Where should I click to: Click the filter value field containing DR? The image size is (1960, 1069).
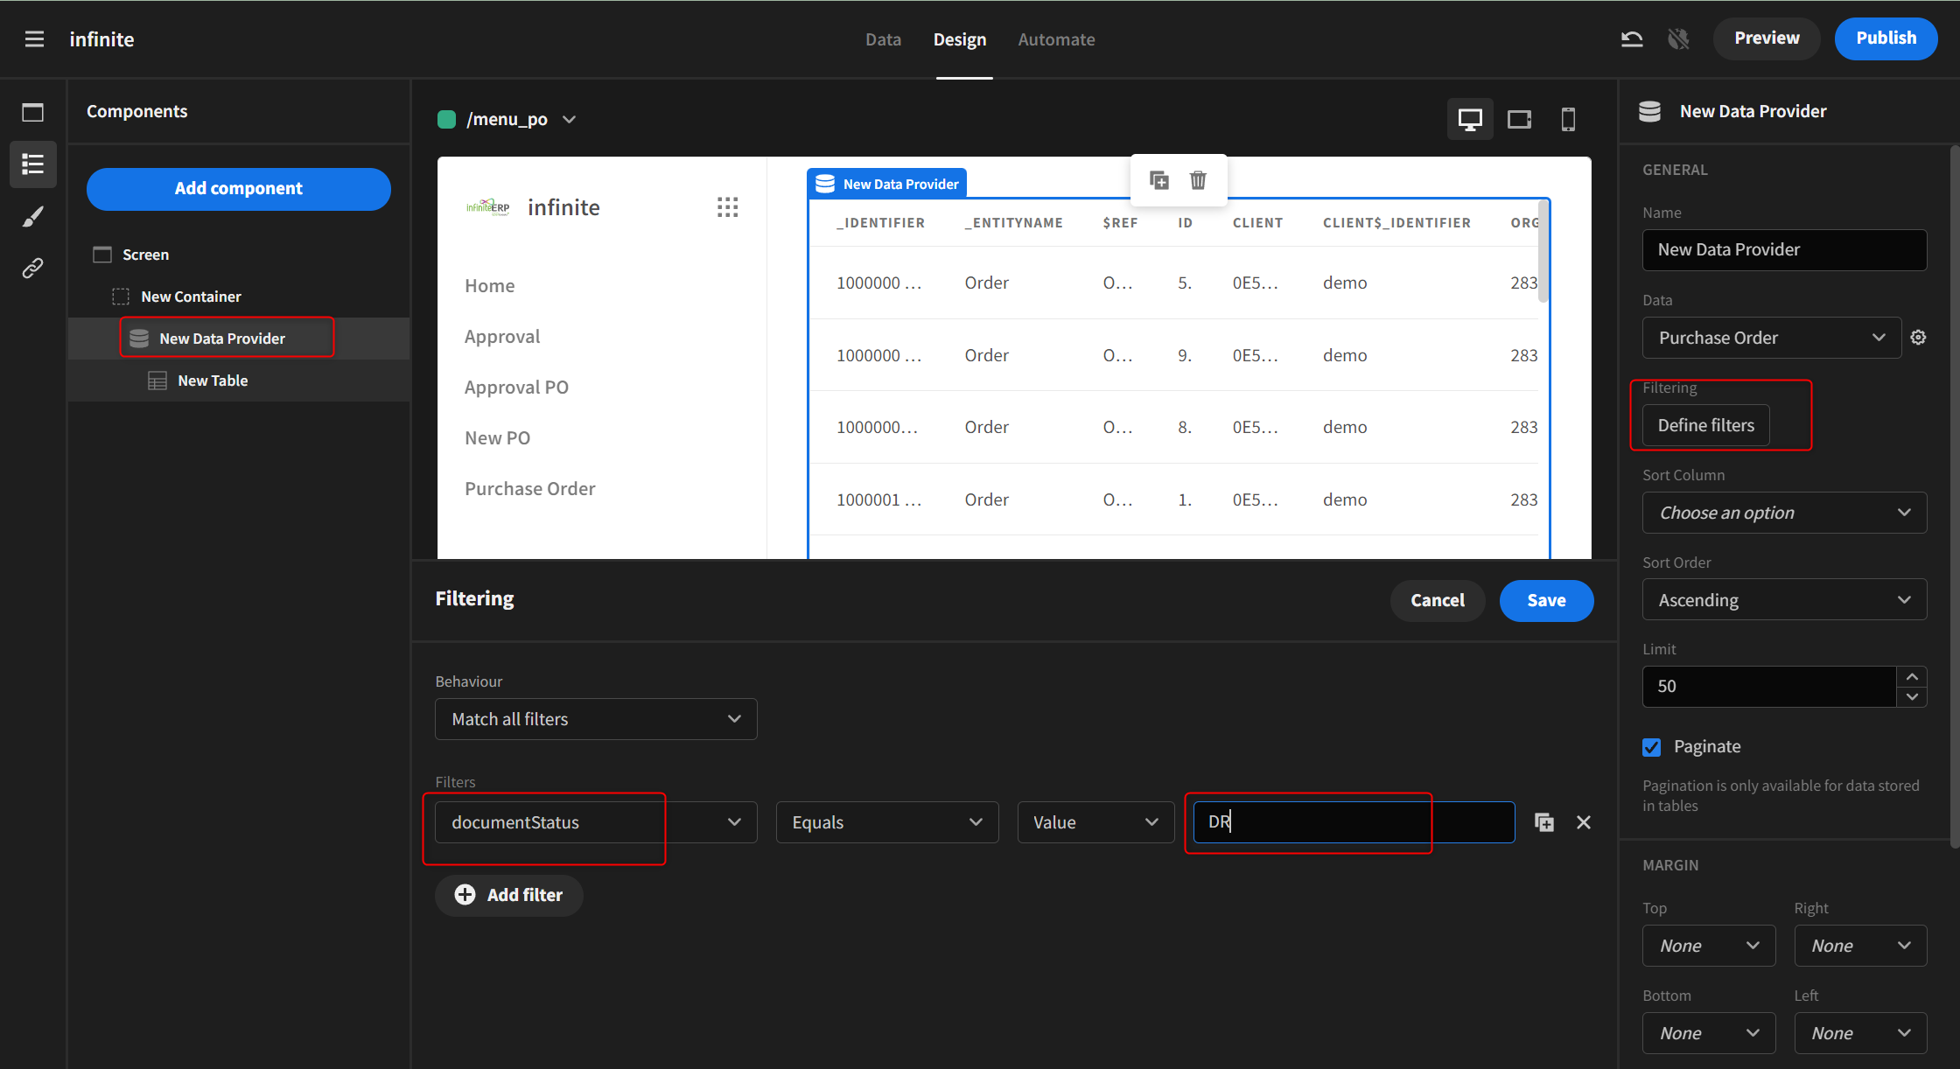[x=1353, y=822]
